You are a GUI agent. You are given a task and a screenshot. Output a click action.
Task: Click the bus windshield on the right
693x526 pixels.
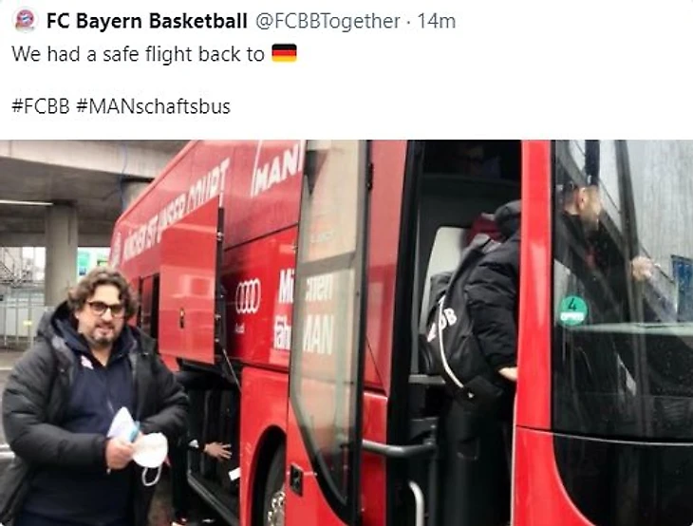[x=623, y=288]
